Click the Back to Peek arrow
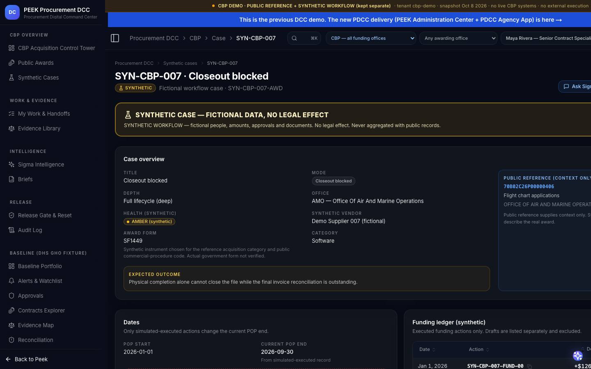 (8, 359)
